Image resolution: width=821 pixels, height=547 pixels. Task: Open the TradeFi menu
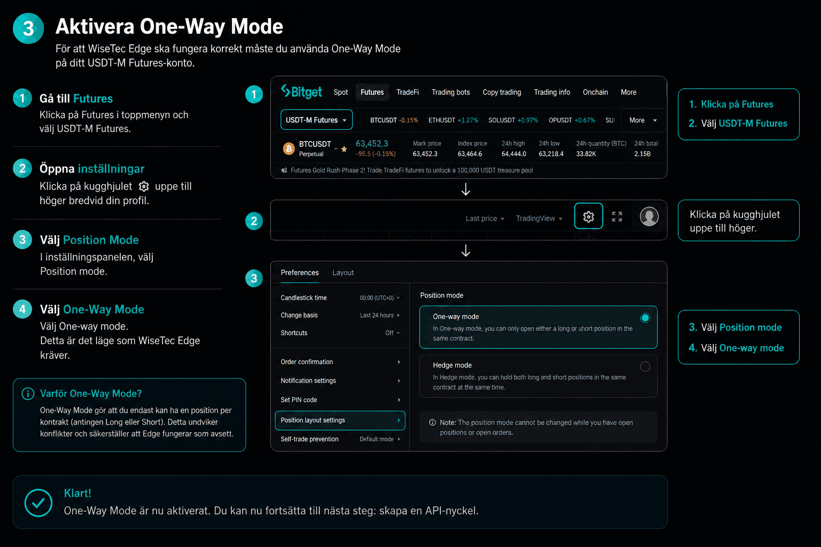click(407, 92)
